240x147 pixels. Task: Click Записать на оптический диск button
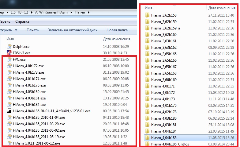(73, 30)
